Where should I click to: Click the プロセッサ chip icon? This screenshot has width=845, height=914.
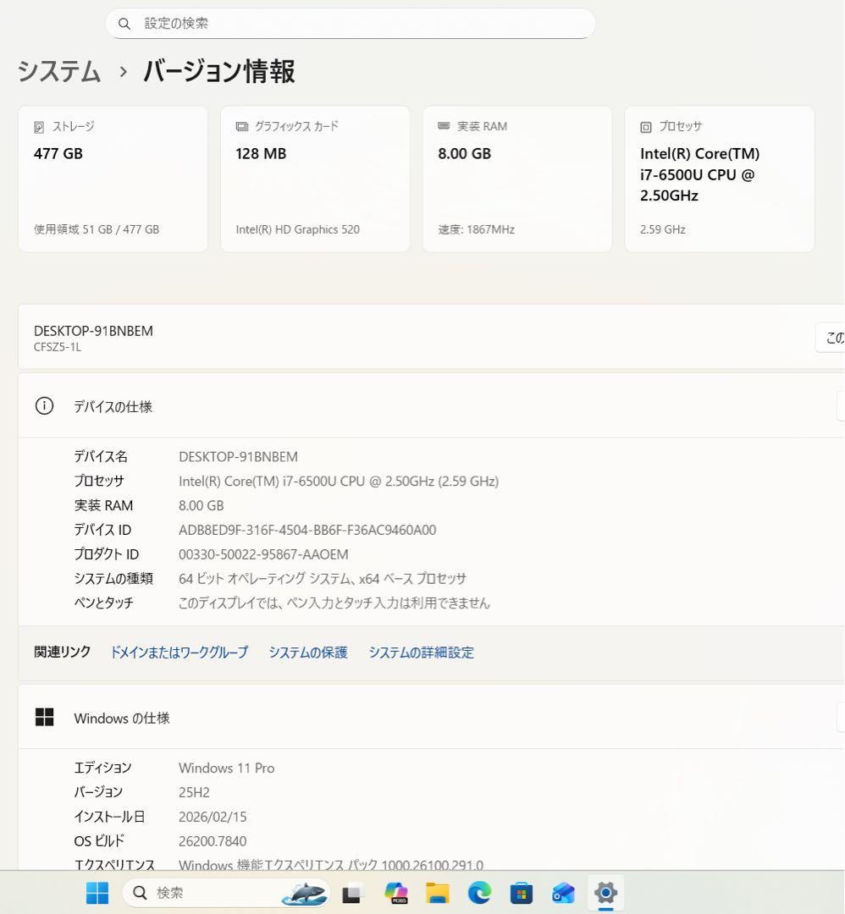coord(645,127)
